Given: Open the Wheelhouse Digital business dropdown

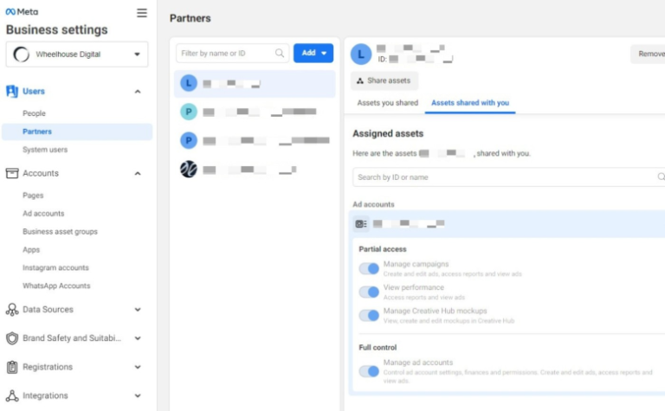Looking at the screenshot, I should pos(77,55).
